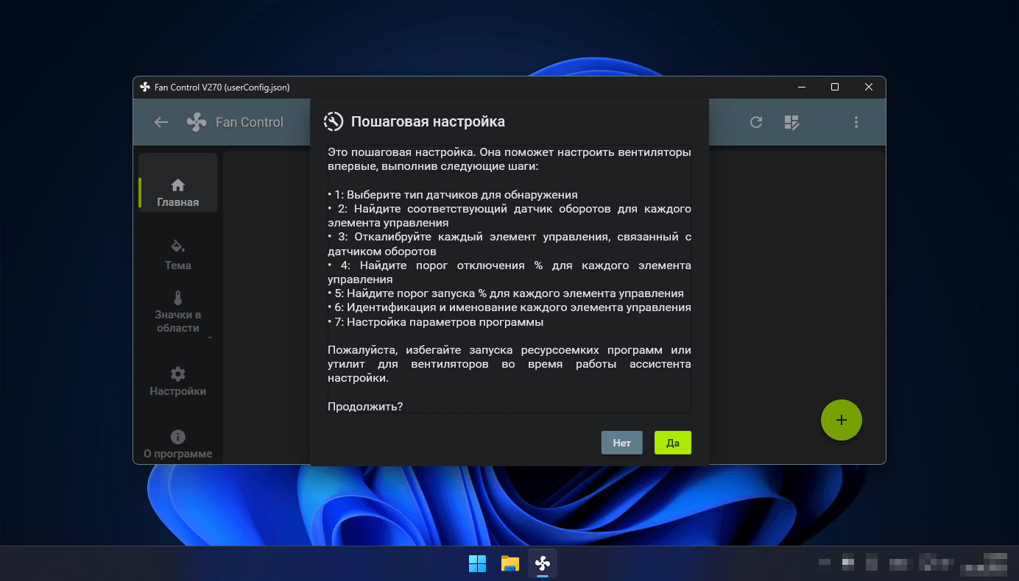
Task: Open the layout edit icon in the header
Action: (791, 122)
